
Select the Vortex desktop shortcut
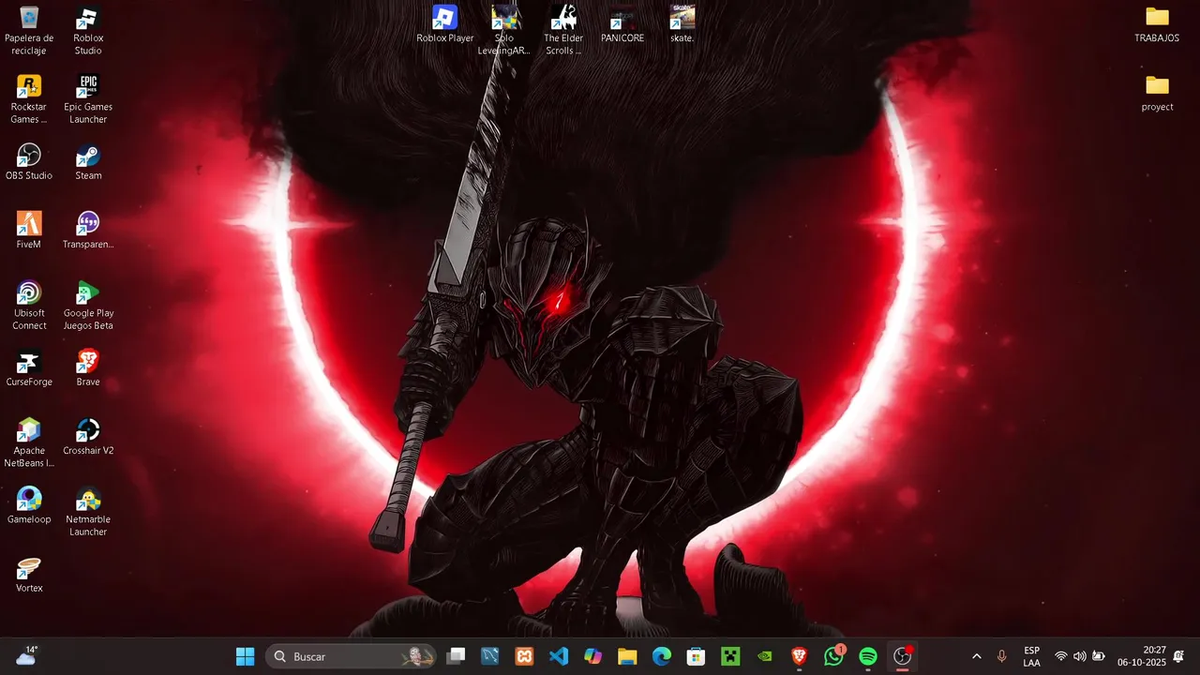29,575
